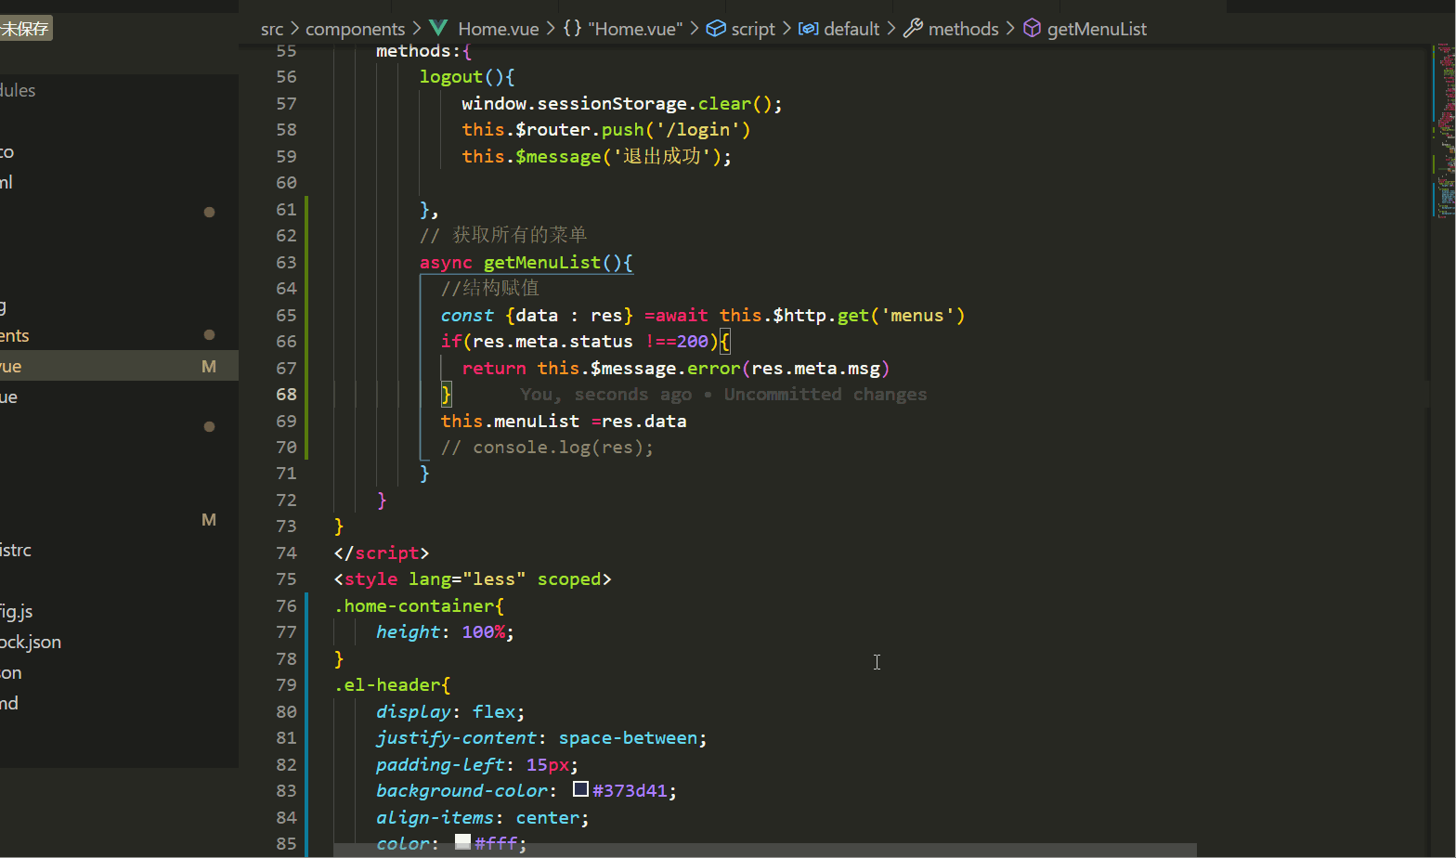Click the "const" keyword on line 65
The height and width of the screenshot is (858, 1456).
[467, 316]
